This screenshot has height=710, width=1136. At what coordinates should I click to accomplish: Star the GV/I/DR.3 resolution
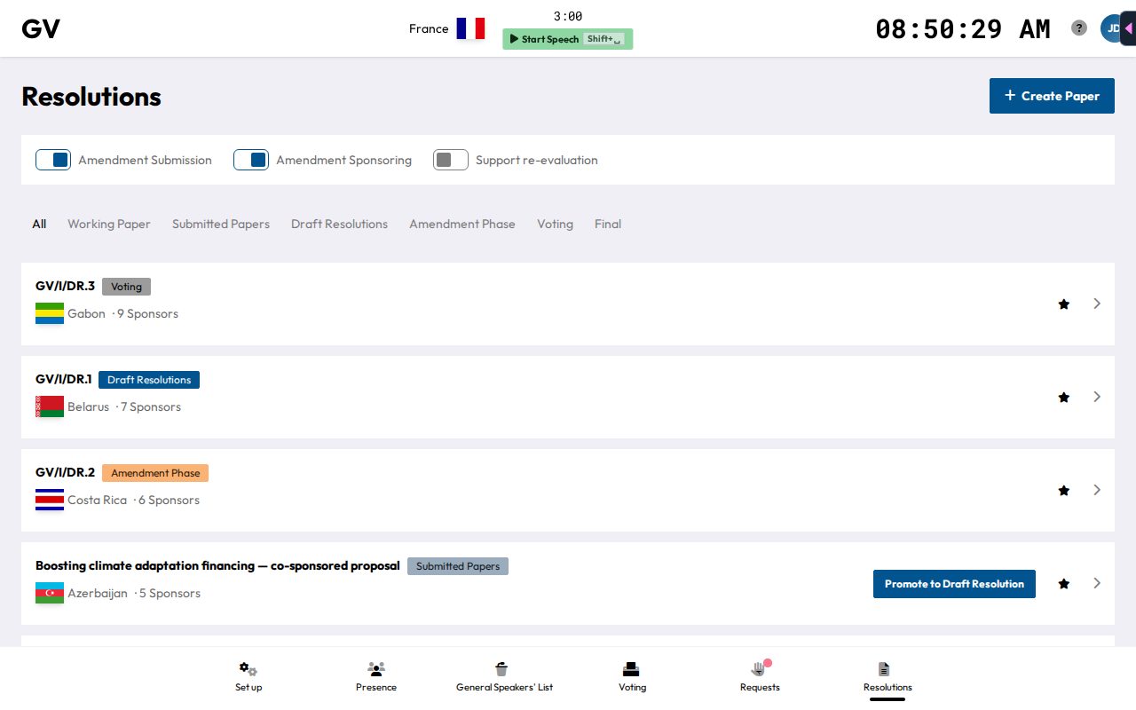point(1064,304)
